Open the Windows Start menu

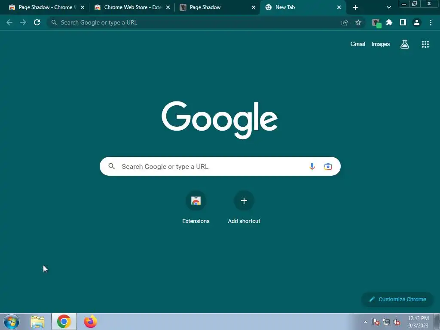click(12, 321)
